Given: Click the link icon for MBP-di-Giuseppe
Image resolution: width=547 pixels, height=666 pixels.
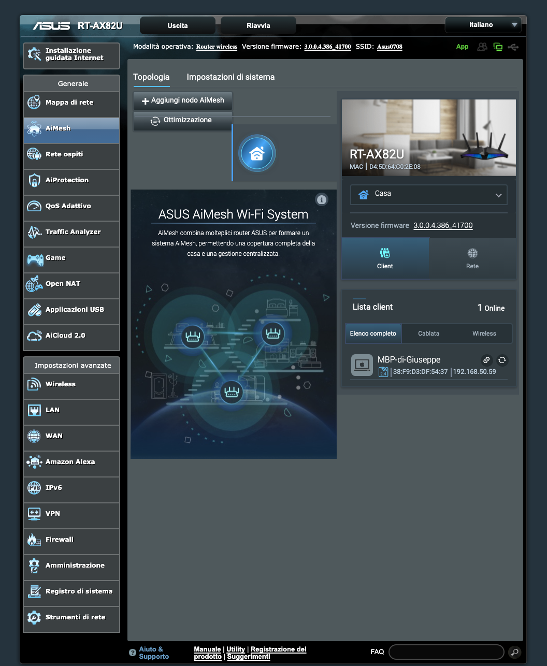Looking at the screenshot, I should coord(486,360).
